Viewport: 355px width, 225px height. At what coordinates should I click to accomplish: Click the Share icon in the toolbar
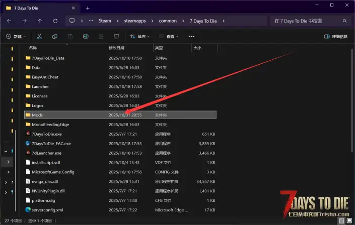point(101,36)
